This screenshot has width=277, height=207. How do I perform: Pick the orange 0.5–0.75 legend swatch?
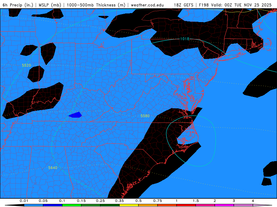[x=148, y=205]
